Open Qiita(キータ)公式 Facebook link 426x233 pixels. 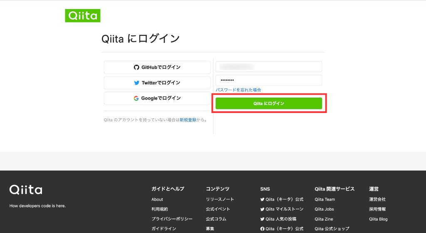pyautogui.click(x=282, y=229)
